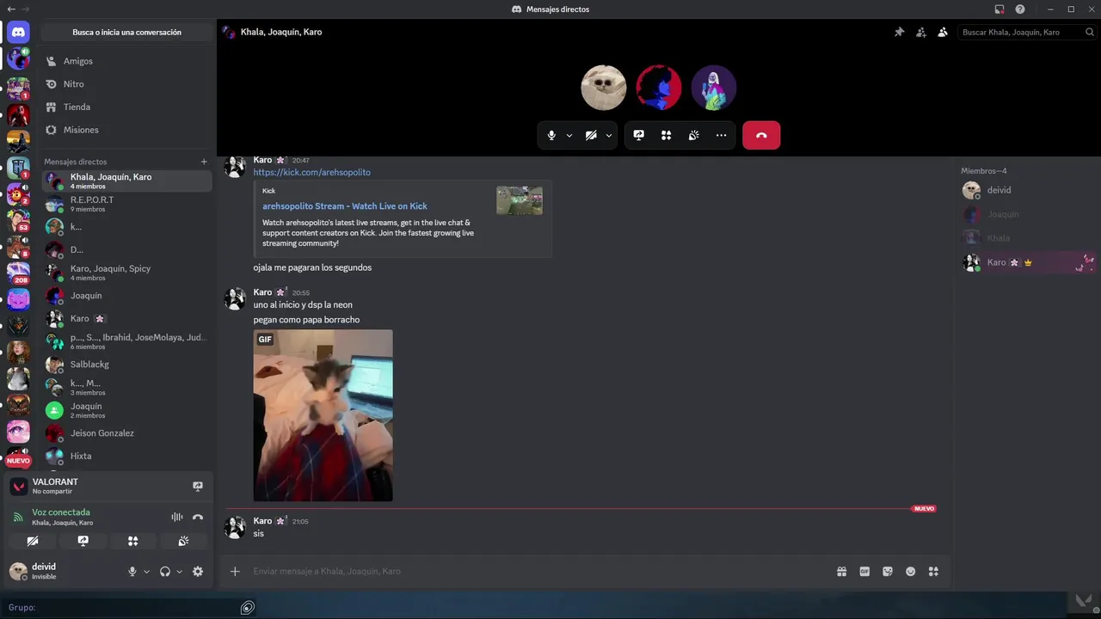Open the Jeison Gonzalez direct message
The height and width of the screenshot is (619, 1101).
tap(126, 433)
